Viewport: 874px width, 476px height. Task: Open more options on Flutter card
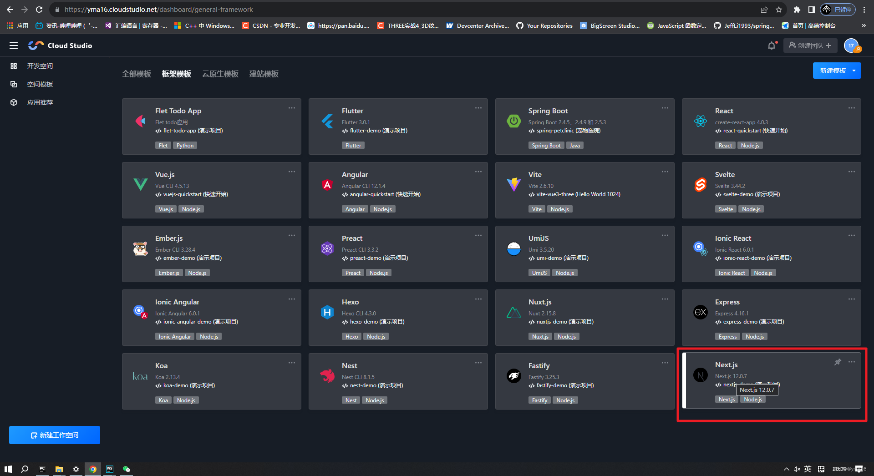pos(478,108)
